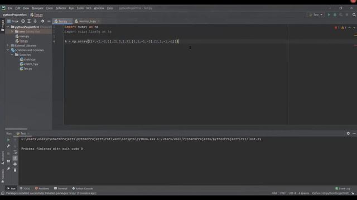
Task: Click the error count indicator in editor
Action: (x=337, y=28)
